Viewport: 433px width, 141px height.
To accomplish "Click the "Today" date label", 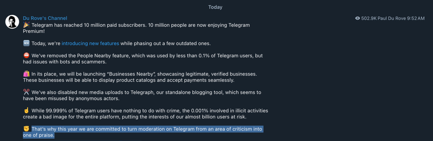I will pyautogui.click(x=215, y=7).
